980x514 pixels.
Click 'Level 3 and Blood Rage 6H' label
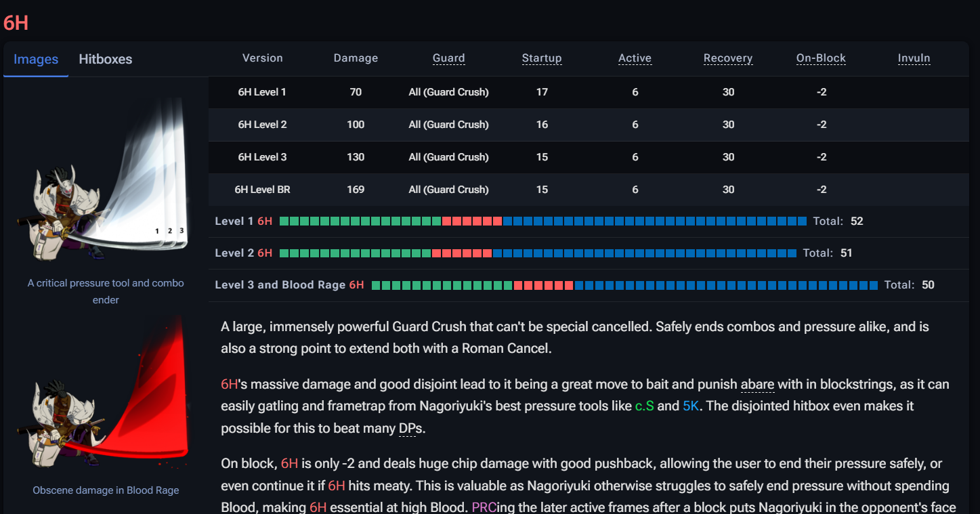click(x=289, y=285)
